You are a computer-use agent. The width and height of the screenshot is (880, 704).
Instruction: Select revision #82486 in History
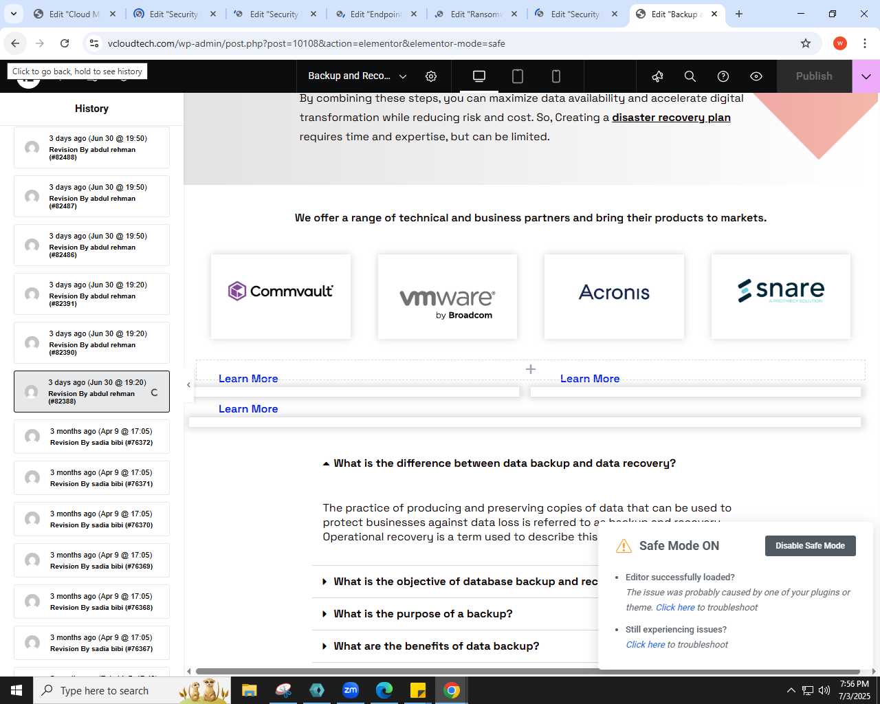click(91, 245)
